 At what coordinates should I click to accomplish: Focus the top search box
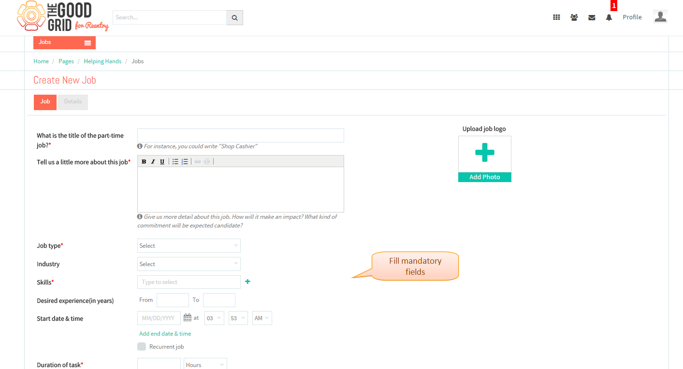click(170, 17)
